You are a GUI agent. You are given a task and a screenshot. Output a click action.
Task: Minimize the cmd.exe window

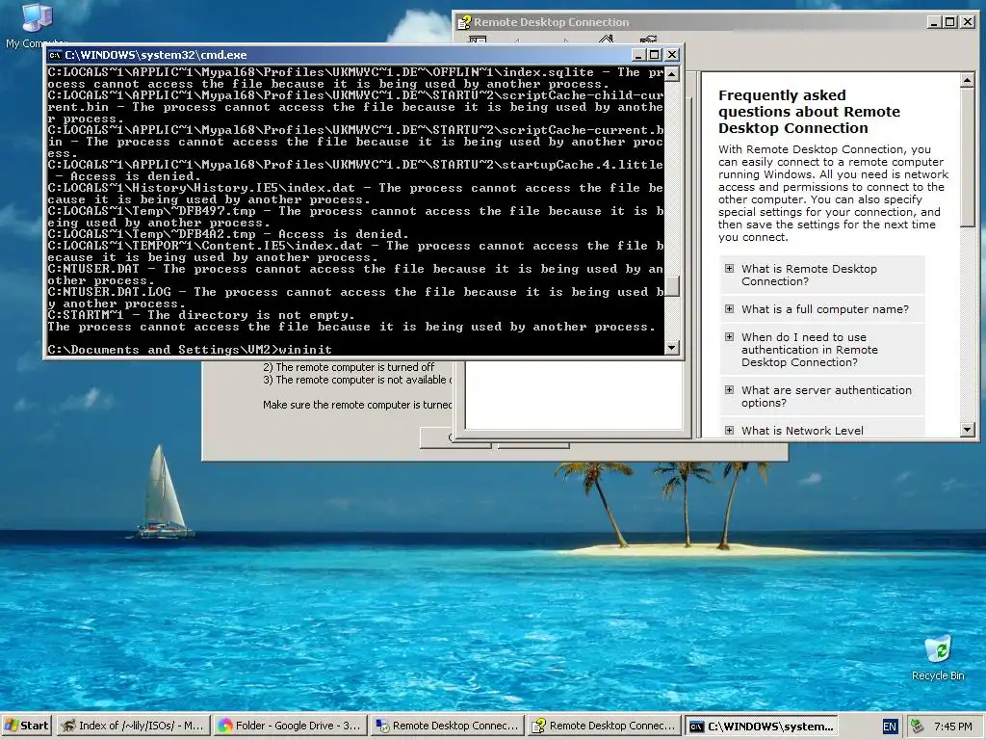point(638,55)
